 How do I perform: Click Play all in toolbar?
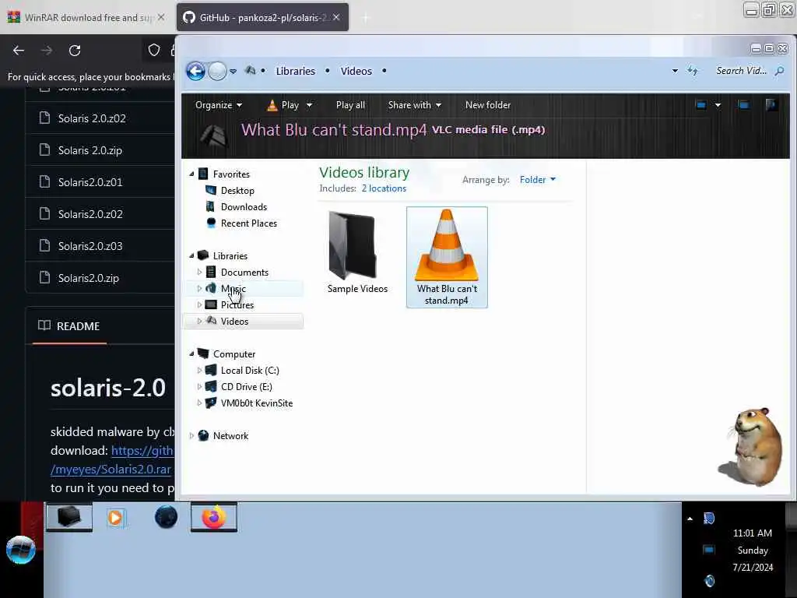point(350,105)
